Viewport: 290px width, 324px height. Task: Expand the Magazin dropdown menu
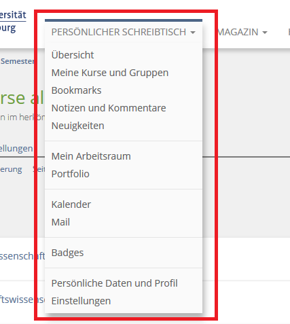(242, 32)
